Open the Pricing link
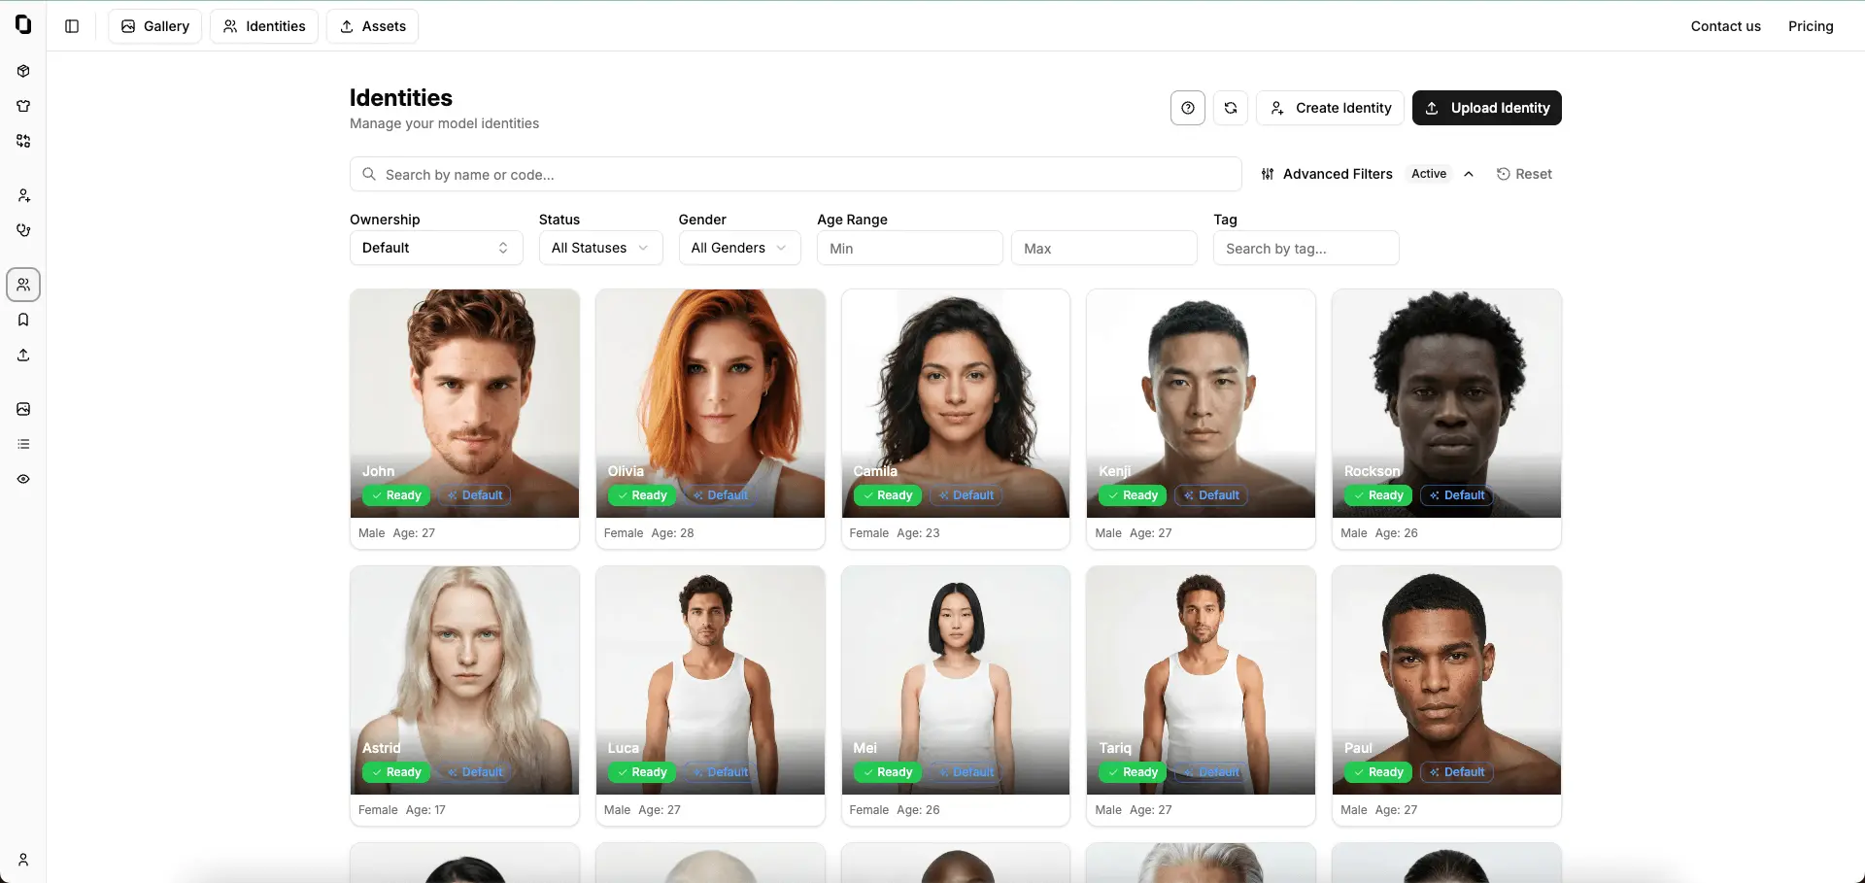This screenshot has height=883, width=1865. pos(1811,26)
